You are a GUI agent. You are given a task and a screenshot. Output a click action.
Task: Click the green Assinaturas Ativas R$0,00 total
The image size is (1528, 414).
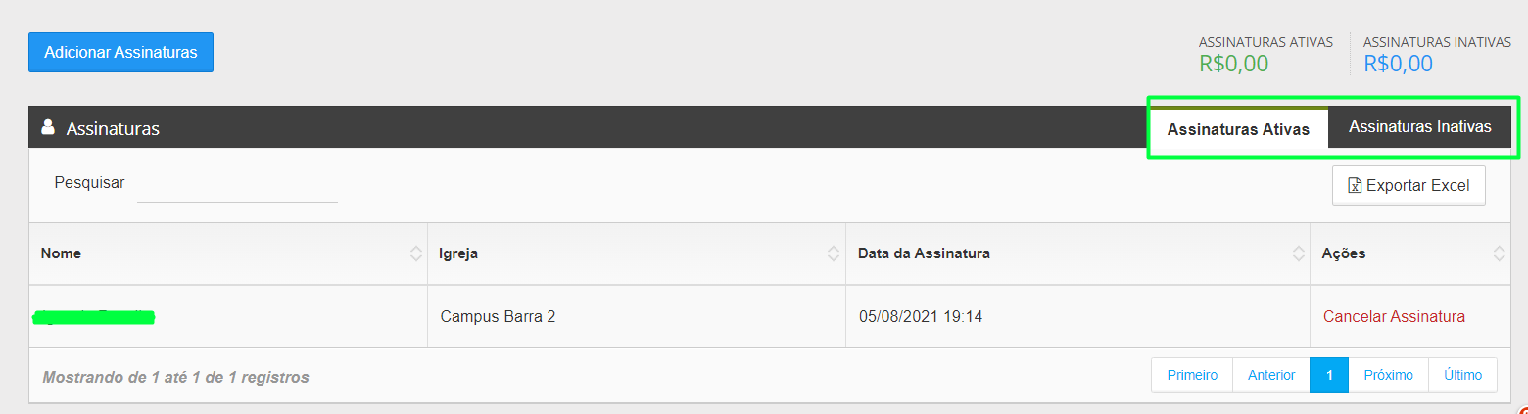click(1233, 64)
